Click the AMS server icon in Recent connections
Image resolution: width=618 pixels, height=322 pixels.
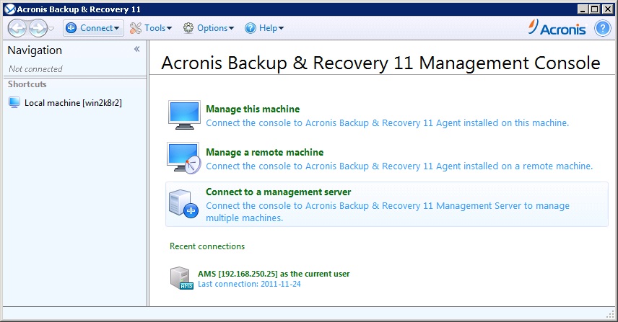tap(181, 278)
